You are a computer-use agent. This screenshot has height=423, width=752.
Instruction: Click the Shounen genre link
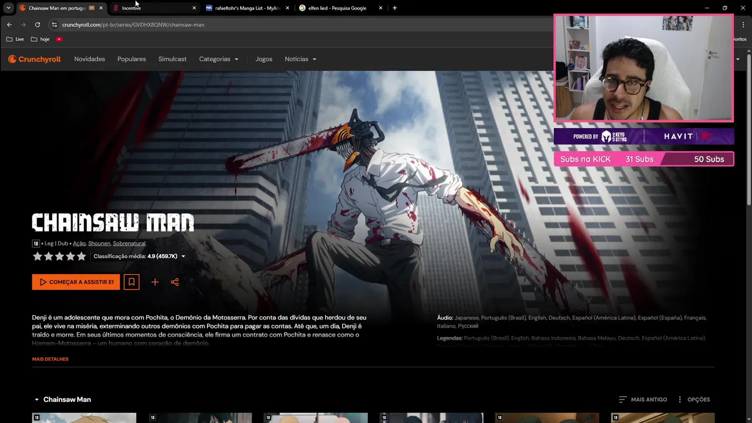point(99,243)
